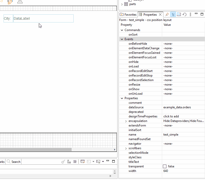Expand the scrollbars property
The image size is (205, 180).
(x=126, y=148)
